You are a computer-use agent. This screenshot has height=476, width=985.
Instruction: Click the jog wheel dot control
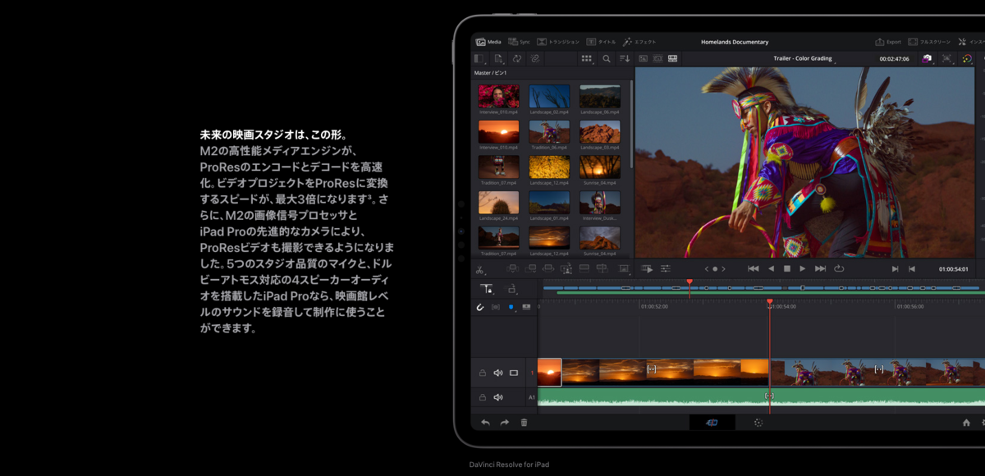pos(715,269)
